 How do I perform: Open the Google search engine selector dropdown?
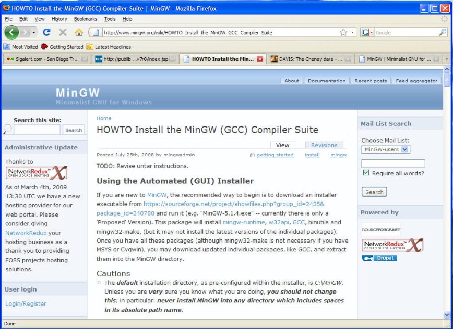[x=367, y=32]
